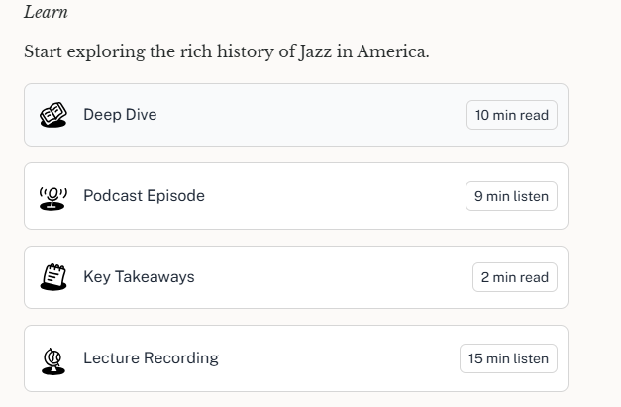Open the Key Takeaways title text

click(139, 277)
